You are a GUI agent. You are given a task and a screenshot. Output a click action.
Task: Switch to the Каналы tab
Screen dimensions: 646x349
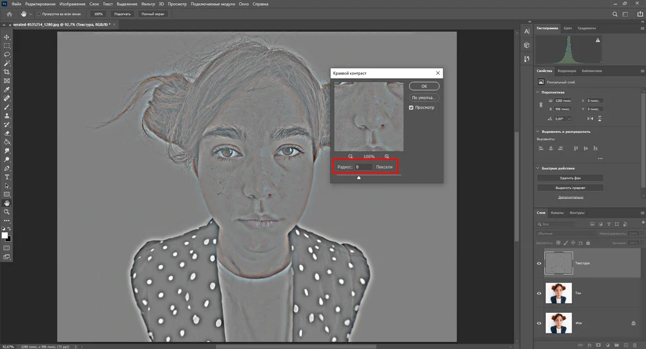(557, 213)
